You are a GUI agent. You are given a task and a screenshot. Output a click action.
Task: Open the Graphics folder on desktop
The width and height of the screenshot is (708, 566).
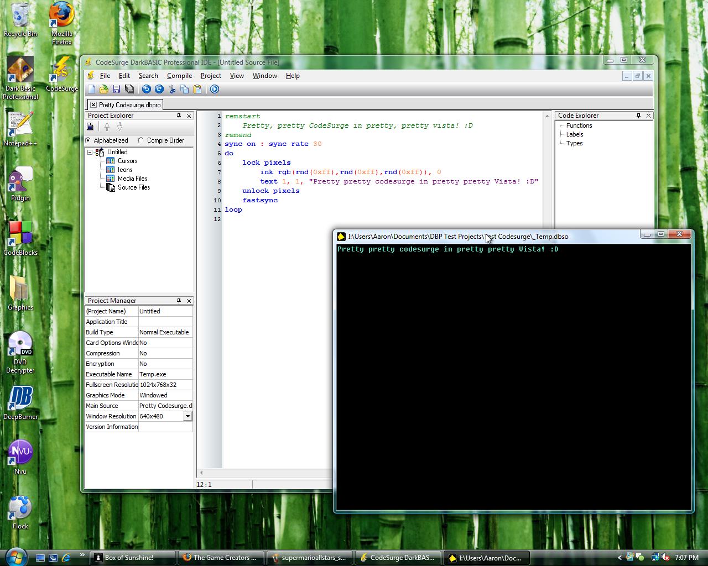point(20,293)
